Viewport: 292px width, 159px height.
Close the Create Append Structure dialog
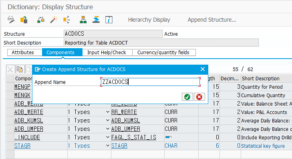click(x=203, y=69)
